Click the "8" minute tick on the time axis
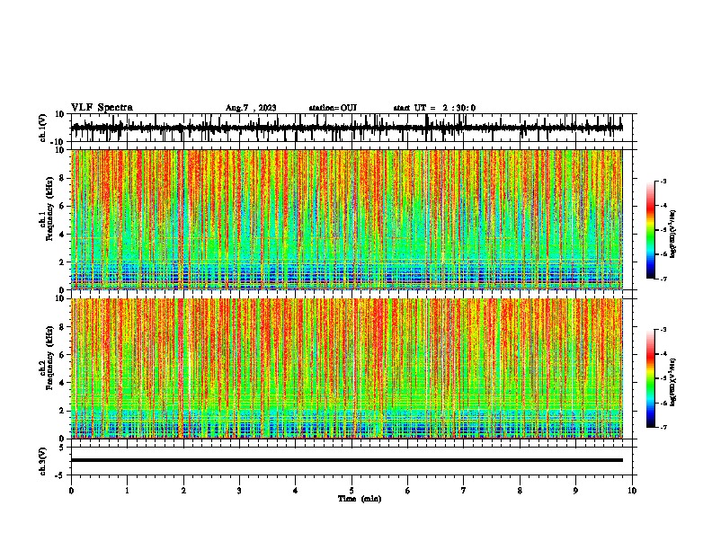Image resolution: width=712 pixels, height=550 pixels. click(x=520, y=491)
